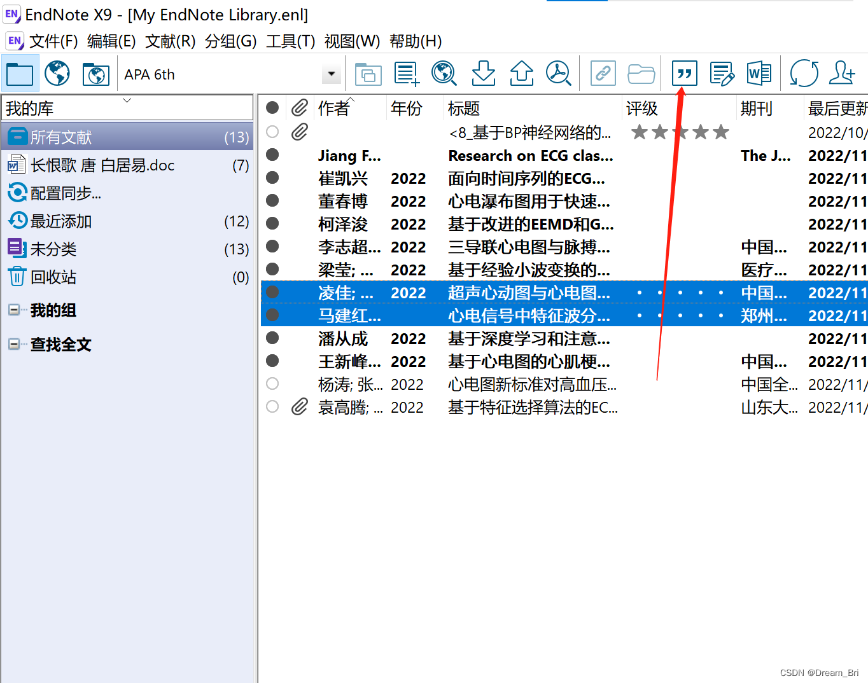Select reference 基于深度学习和注意...

[529, 338]
